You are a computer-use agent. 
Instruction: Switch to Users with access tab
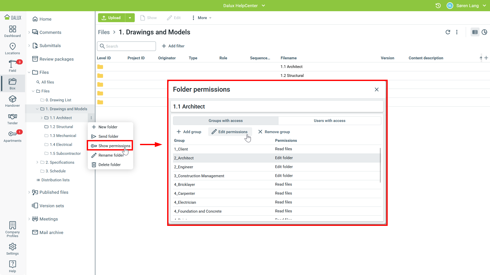pos(329,121)
